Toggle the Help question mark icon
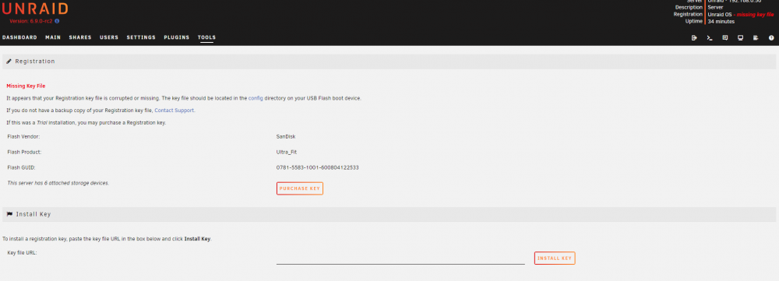Image resolution: width=779 pixels, height=281 pixels. tap(771, 37)
